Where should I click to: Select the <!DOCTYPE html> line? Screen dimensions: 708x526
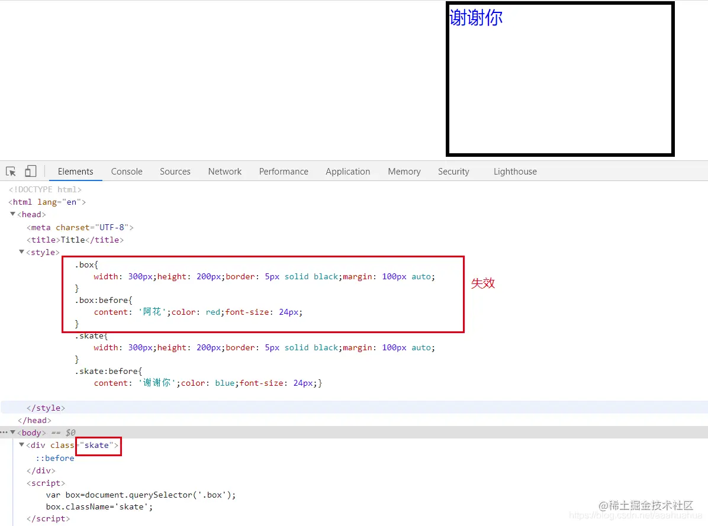tap(45, 189)
